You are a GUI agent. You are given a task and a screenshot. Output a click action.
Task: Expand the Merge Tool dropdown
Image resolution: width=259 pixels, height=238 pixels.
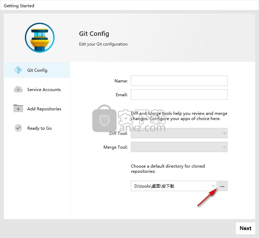(x=179, y=147)
